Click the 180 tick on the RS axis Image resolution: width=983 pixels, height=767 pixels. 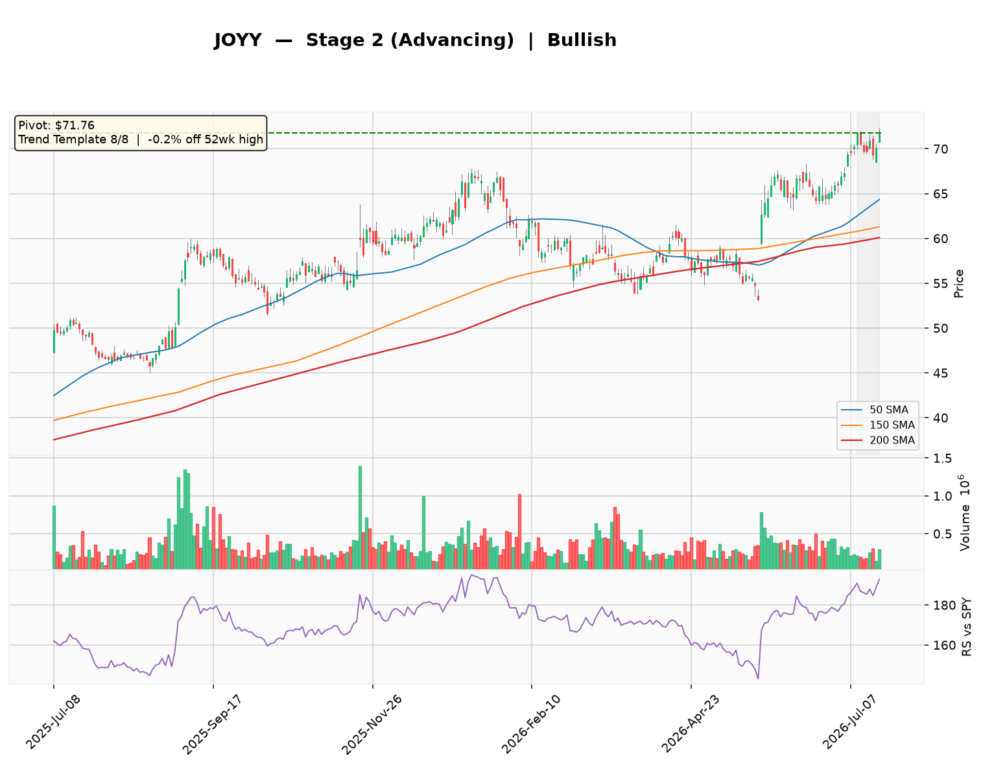(943, 606)
